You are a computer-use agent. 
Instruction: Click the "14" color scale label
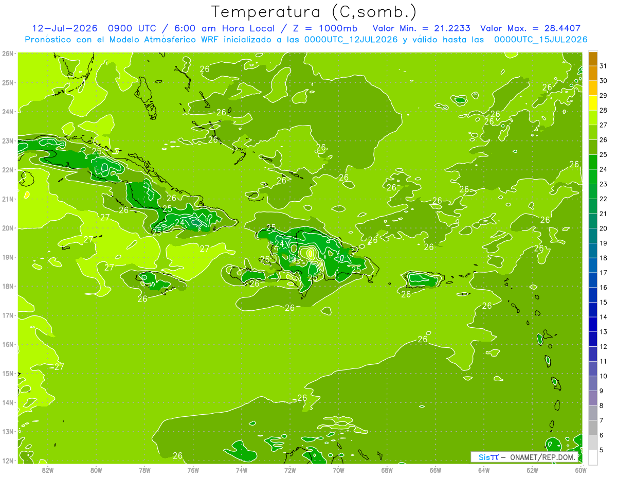point(604,317)
